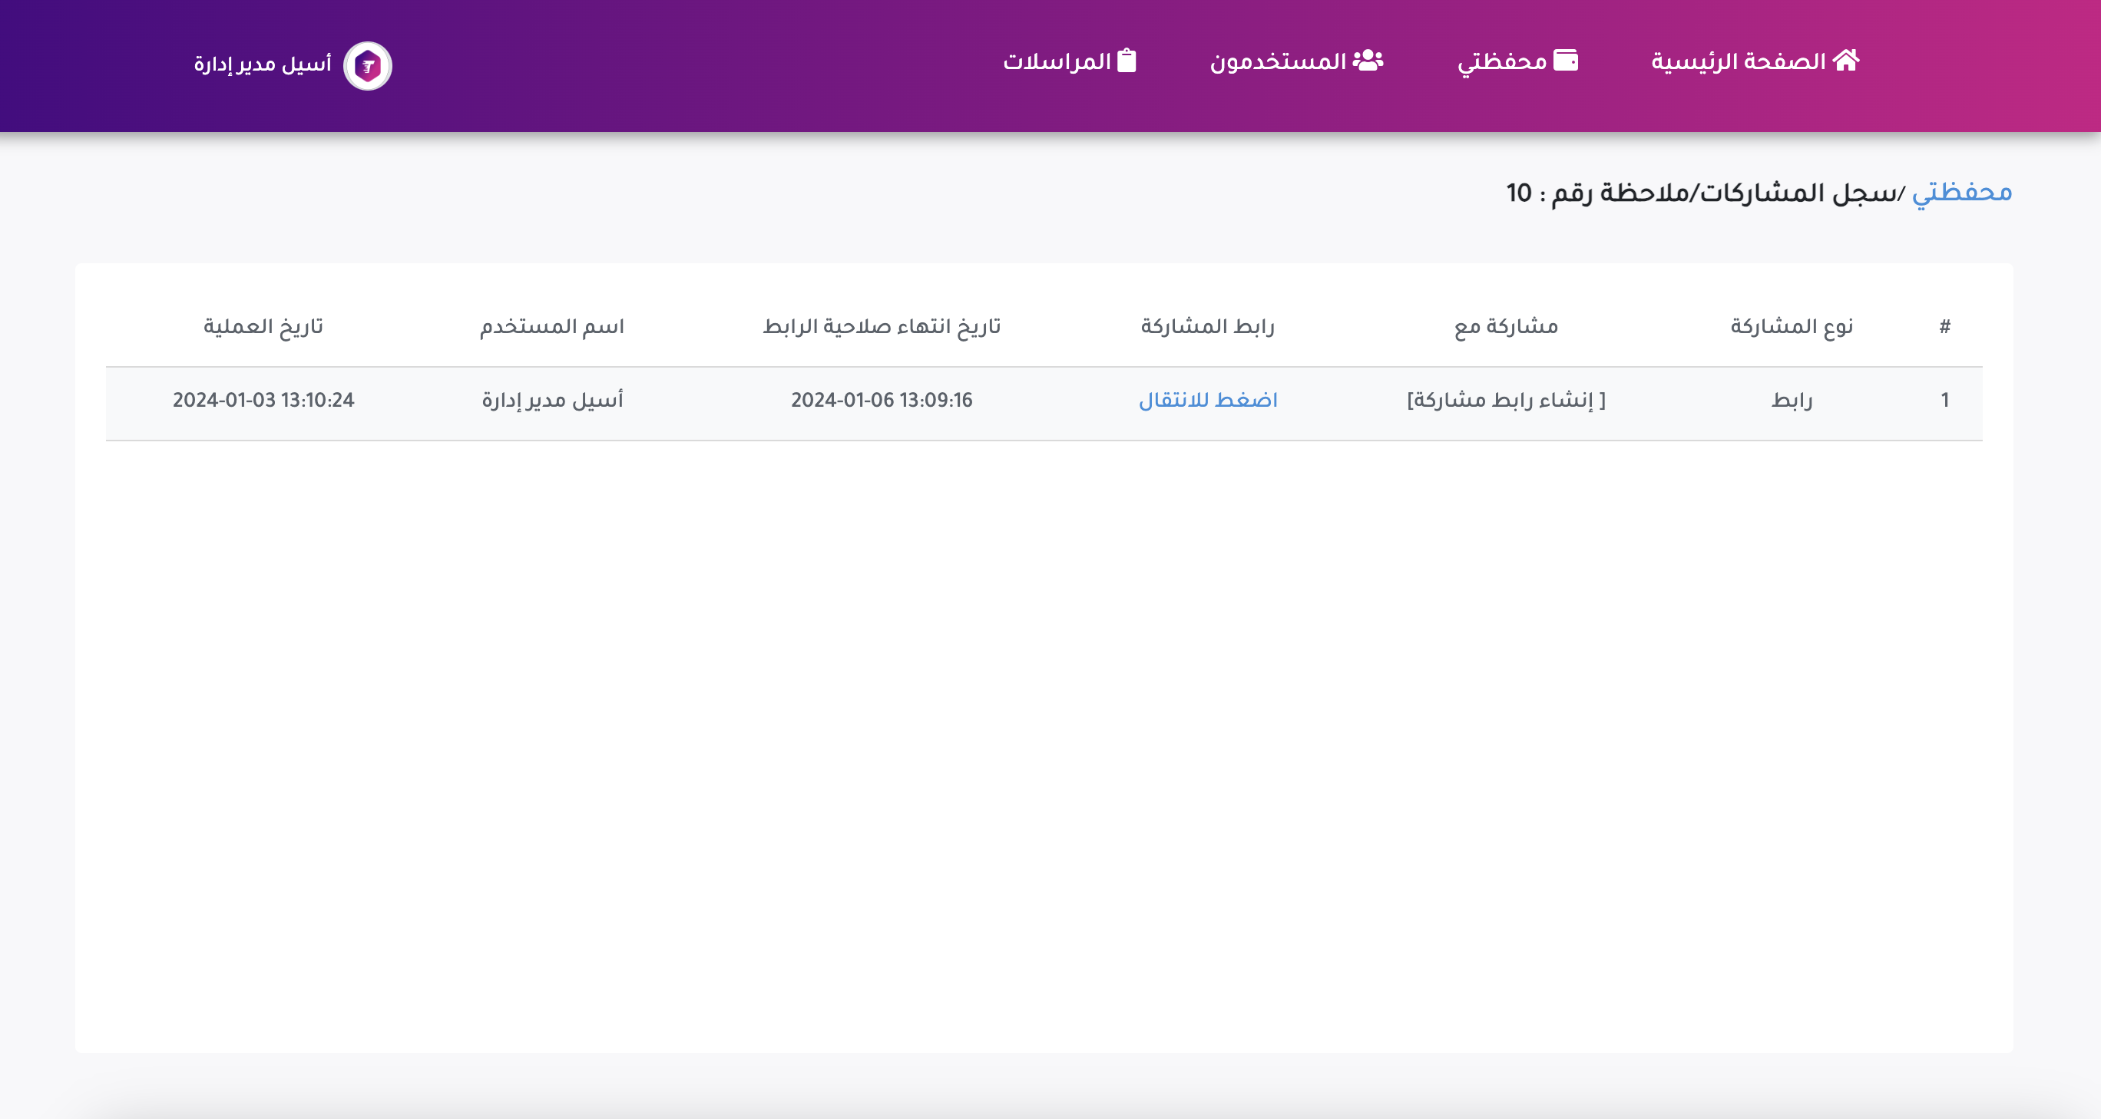Open المراسلات navigation item
The width and height of the screenshot is (2101, 1119).
pos(1057,62)
